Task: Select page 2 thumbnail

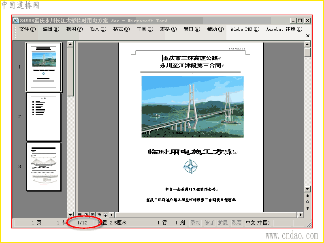Action: (x=44, y=117)
